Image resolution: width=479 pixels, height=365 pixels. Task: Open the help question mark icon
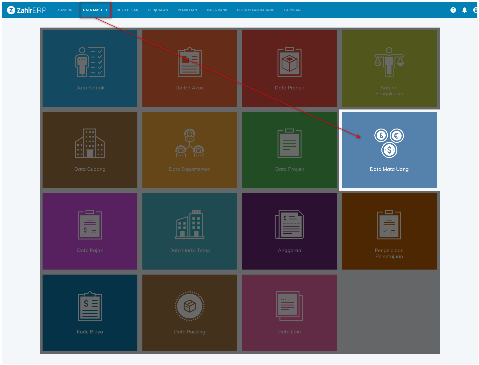point(453,10)
